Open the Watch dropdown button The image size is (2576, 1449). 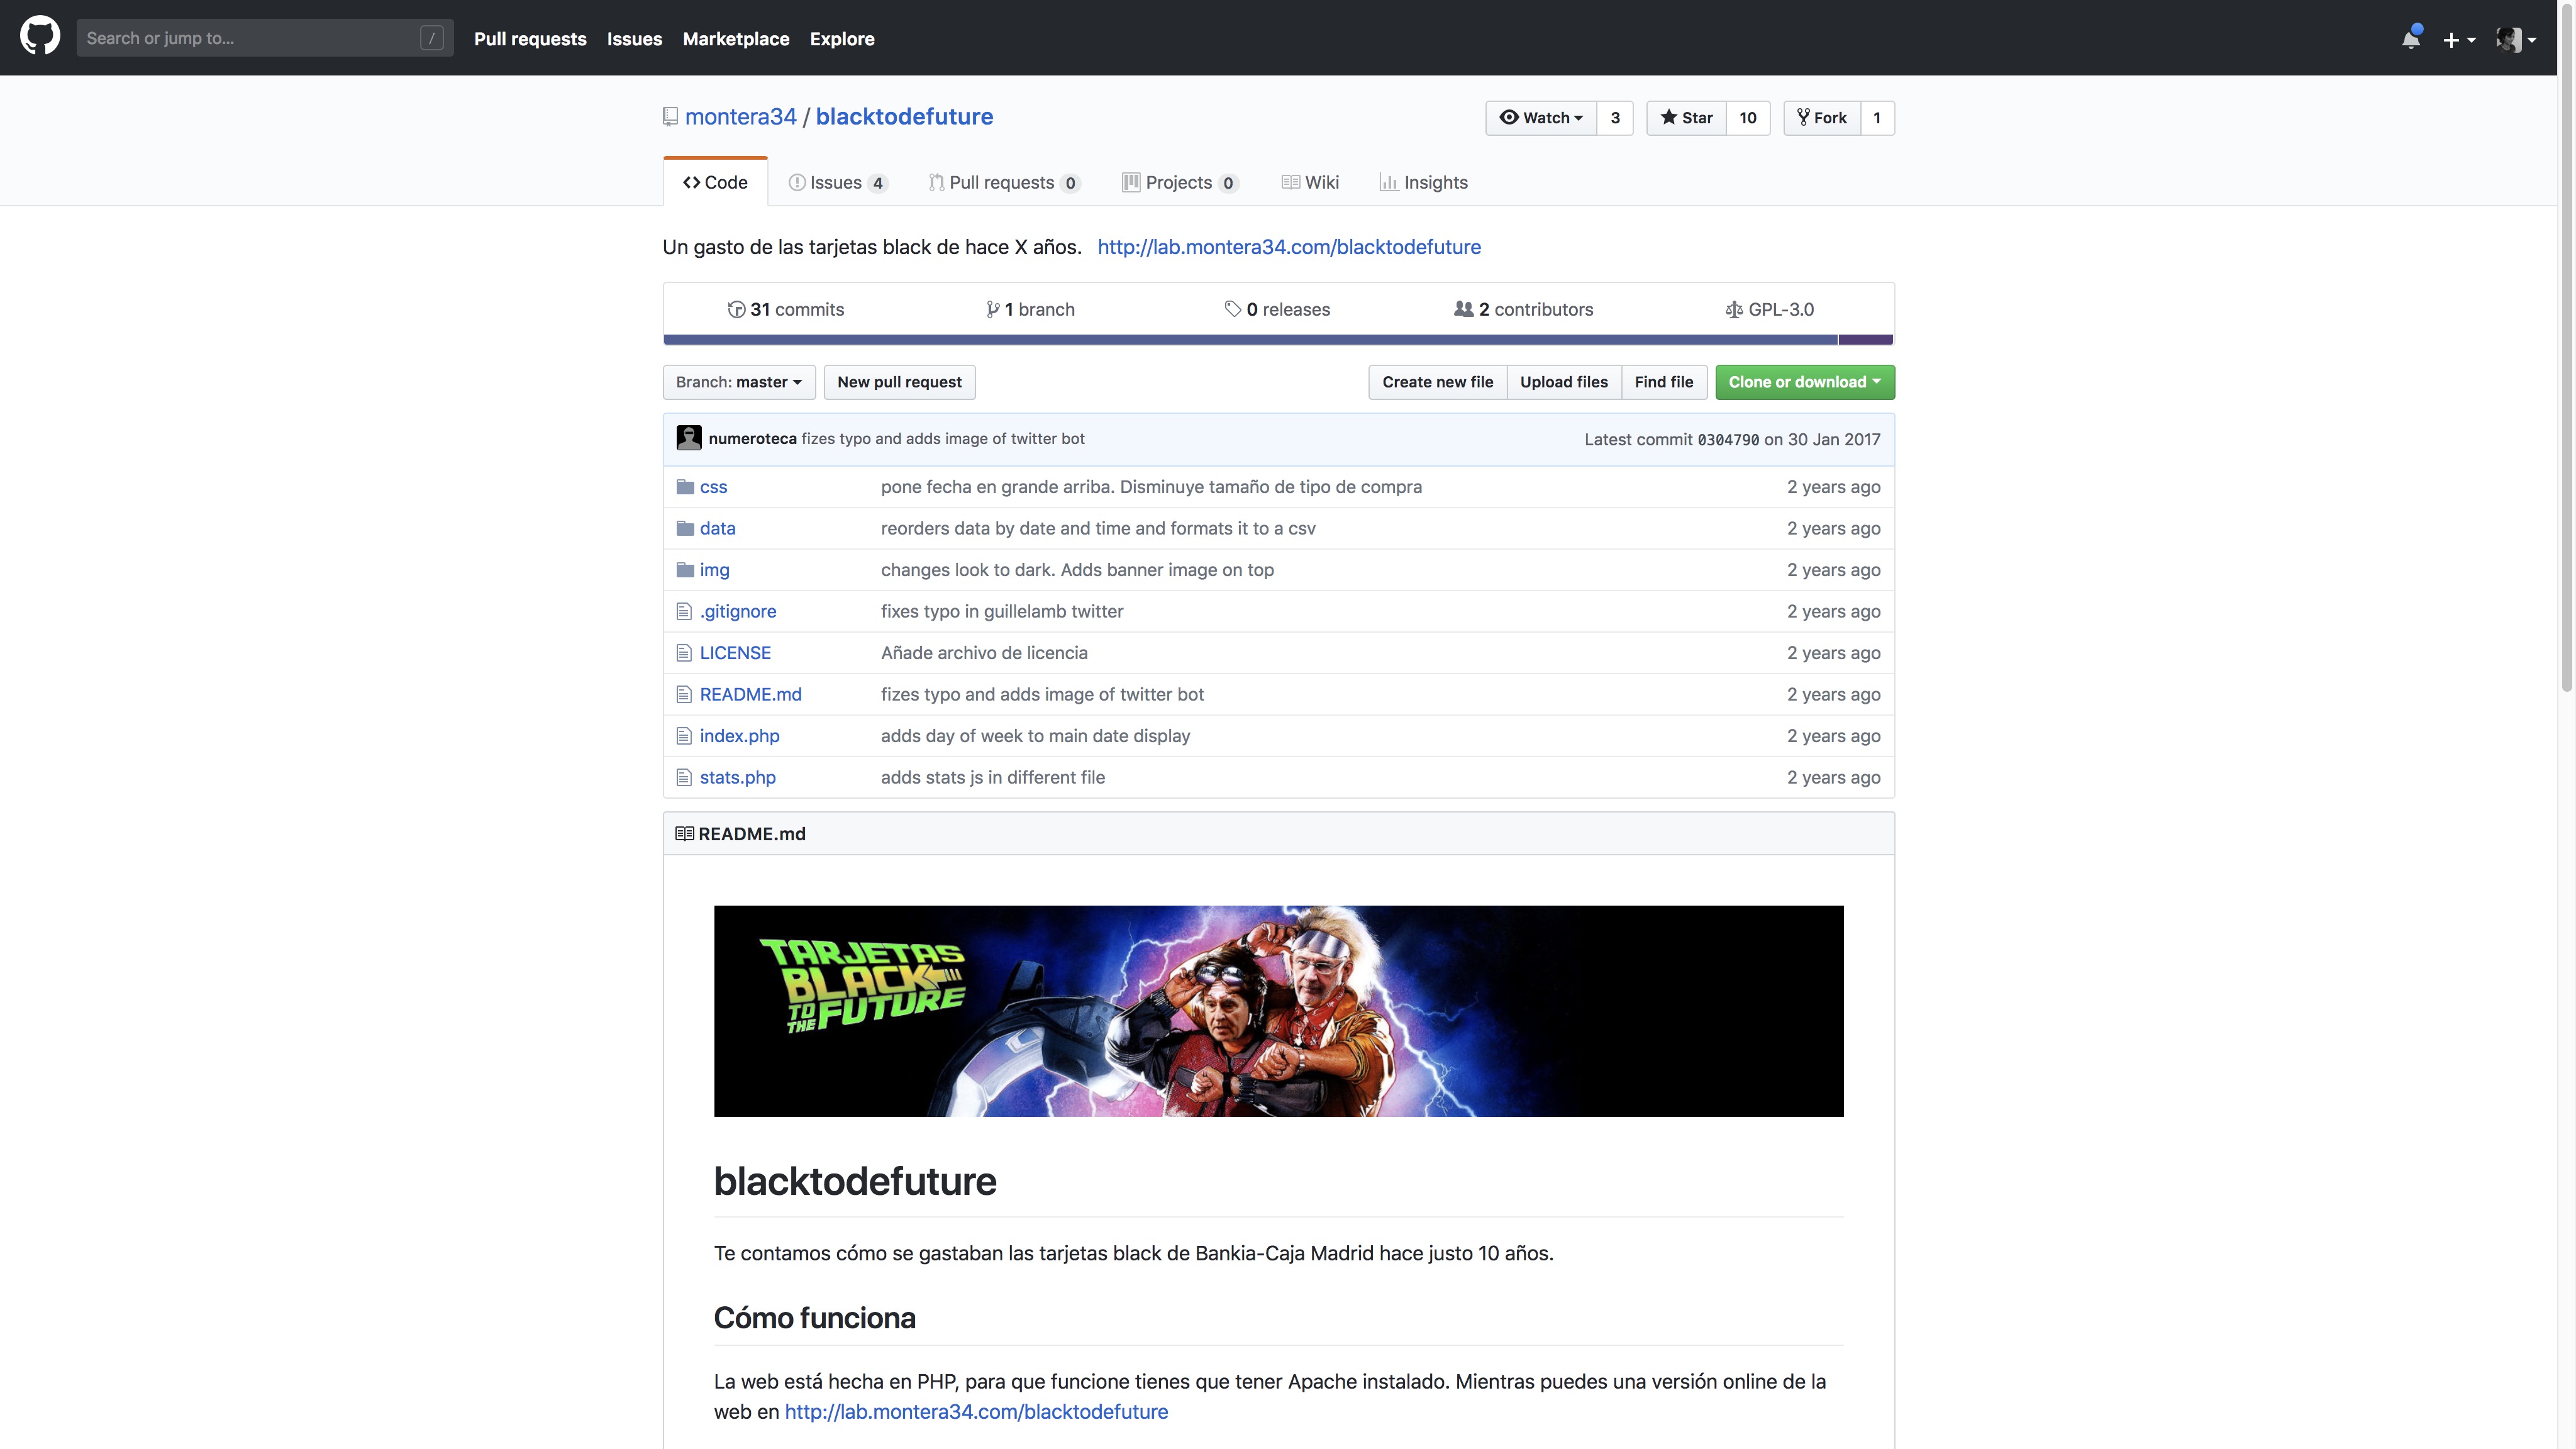tap(1541, 118)
